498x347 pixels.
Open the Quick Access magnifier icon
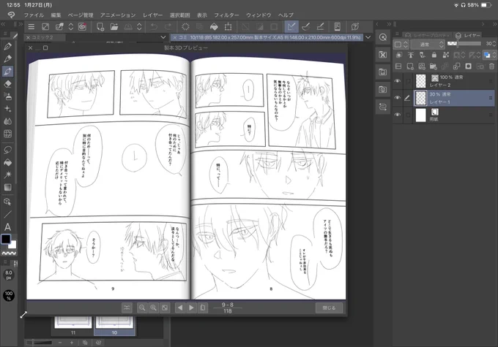click(383, 37)
